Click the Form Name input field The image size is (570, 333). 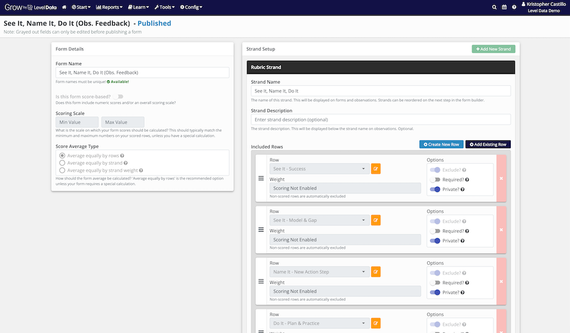pos(142,72)
